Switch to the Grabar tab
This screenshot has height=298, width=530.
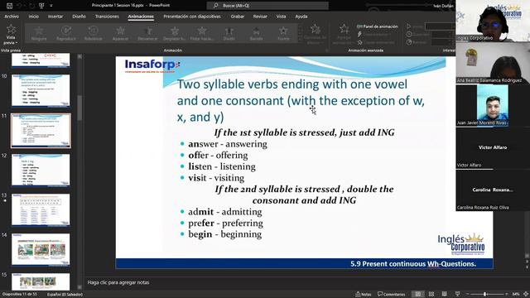click(238, 17)
